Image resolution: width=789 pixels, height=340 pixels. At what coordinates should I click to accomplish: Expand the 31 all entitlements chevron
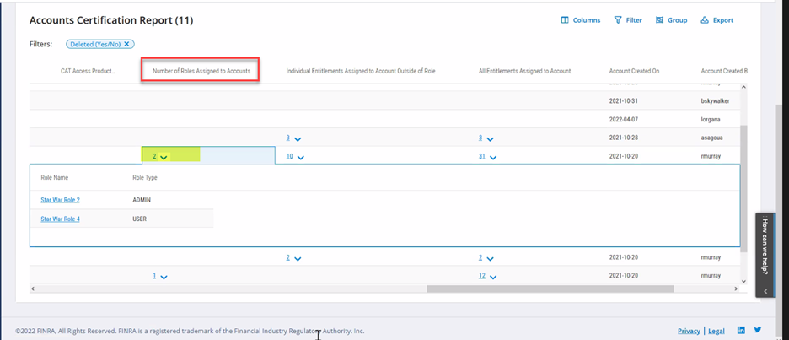[x=492, y=157]
